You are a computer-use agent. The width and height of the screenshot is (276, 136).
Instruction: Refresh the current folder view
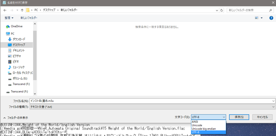point(222,10)
